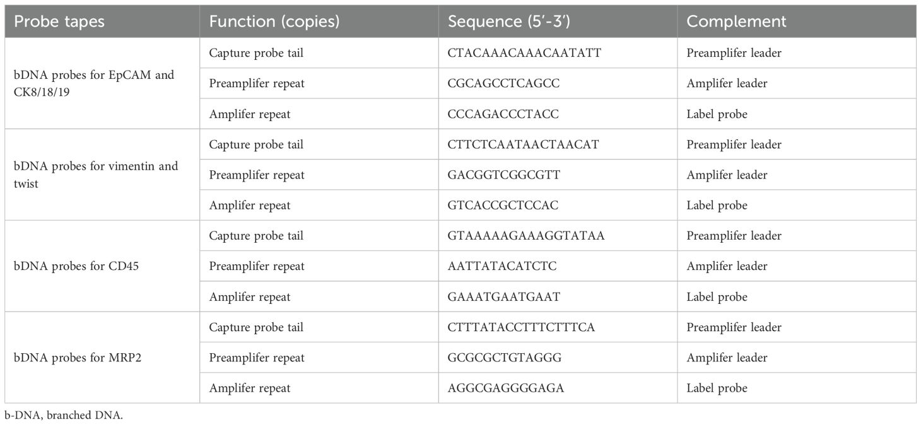
Task: Click the Probe tapes column header
Action: pos(59,21)
